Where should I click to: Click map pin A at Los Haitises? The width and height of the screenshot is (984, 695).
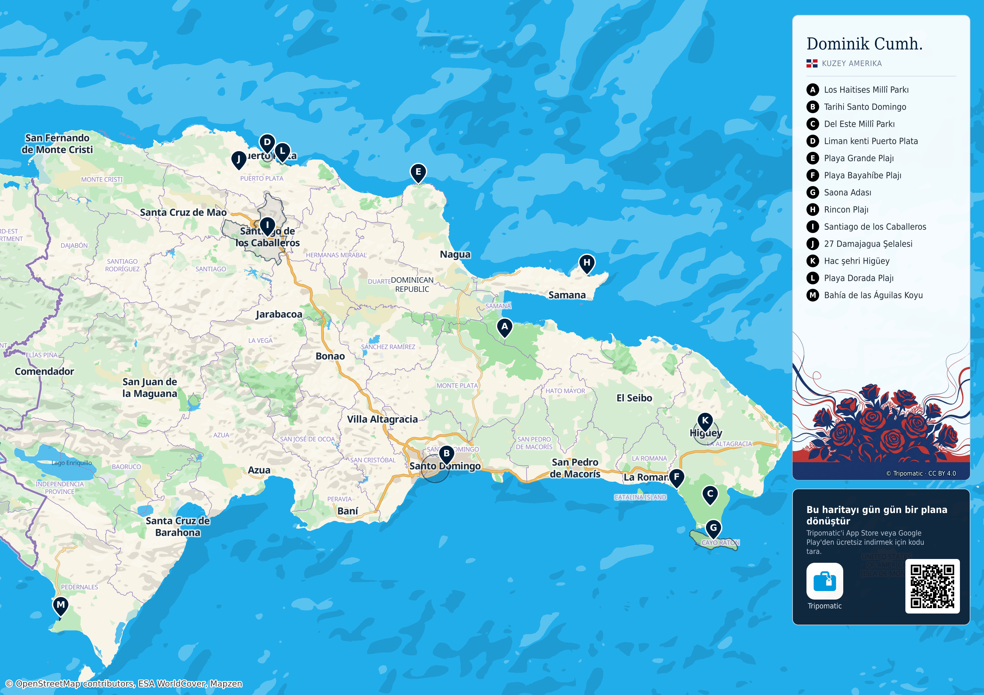(504, 328)
